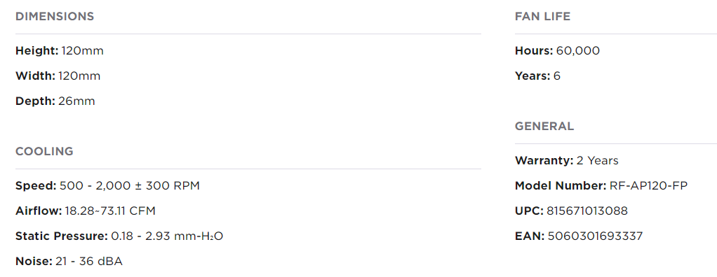Click the bold Static Pressure label
The height and width of the screenshot is (277, 717).
(x=62, y=236)
